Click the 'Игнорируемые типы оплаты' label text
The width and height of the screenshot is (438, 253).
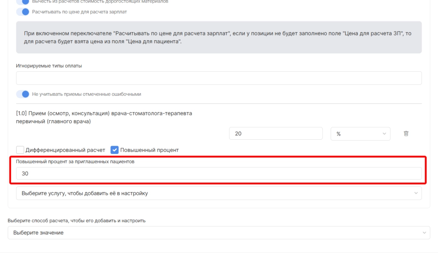pos(49,66)
